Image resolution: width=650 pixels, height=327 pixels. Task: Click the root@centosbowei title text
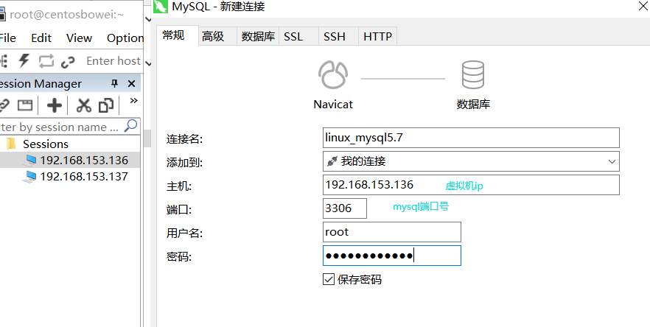coord(66,15)
